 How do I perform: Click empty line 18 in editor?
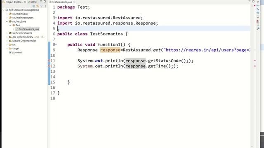153,98
